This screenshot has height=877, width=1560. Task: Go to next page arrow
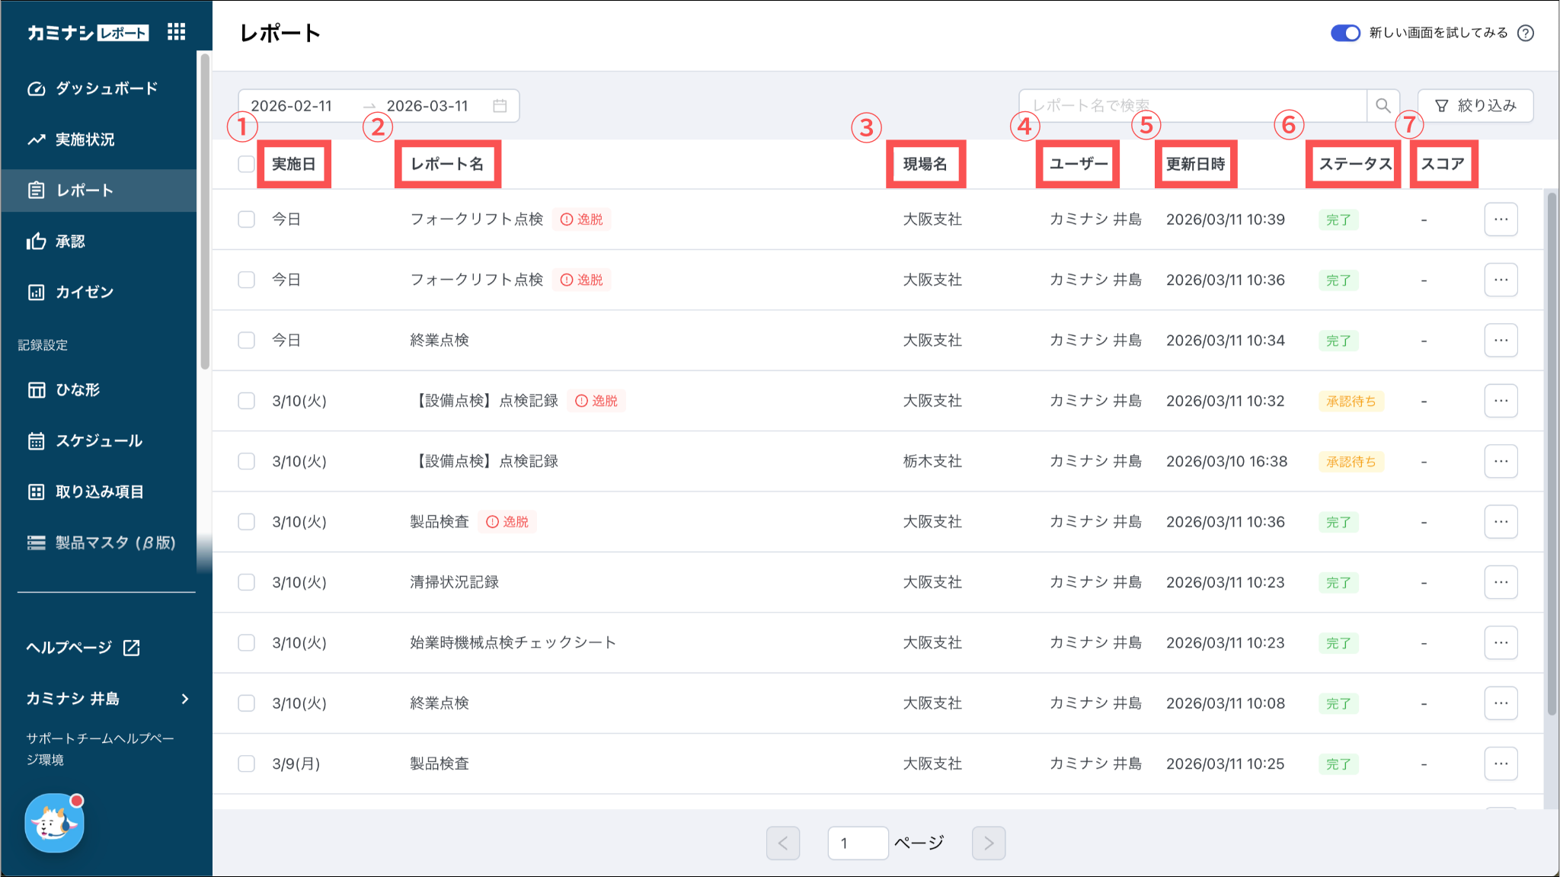[988, 843]
